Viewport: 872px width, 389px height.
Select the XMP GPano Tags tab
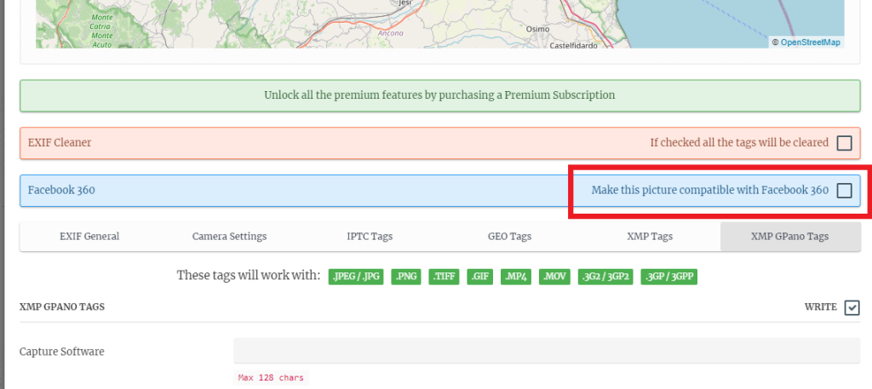(789, 237)
